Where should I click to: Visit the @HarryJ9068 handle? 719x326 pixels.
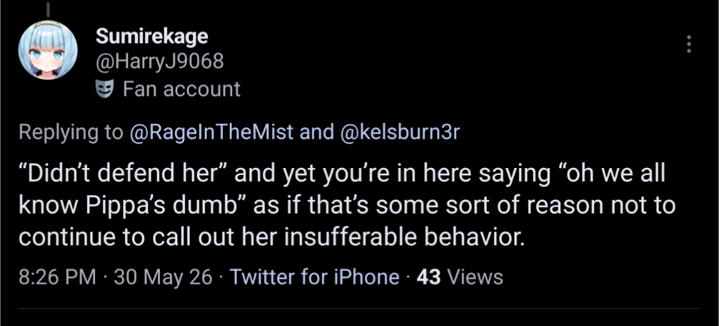pyautogui.click(x=159, y=61)
